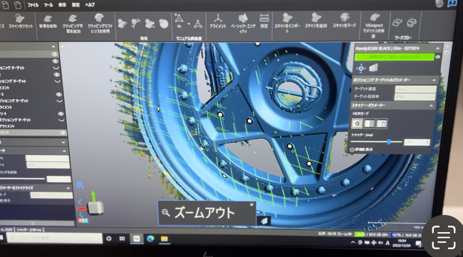
Task: Collapse ポジショニングターゲットのパラメーター section
Action: pos(434,80)
